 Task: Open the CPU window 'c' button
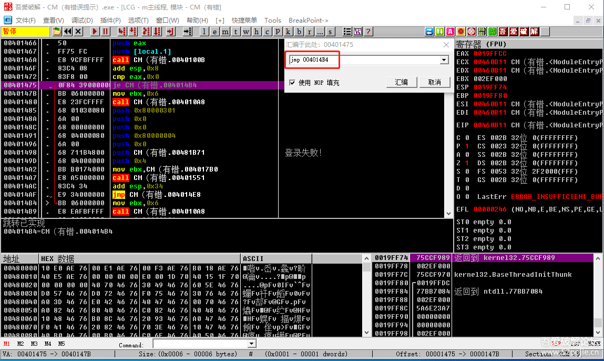point(268,32)
